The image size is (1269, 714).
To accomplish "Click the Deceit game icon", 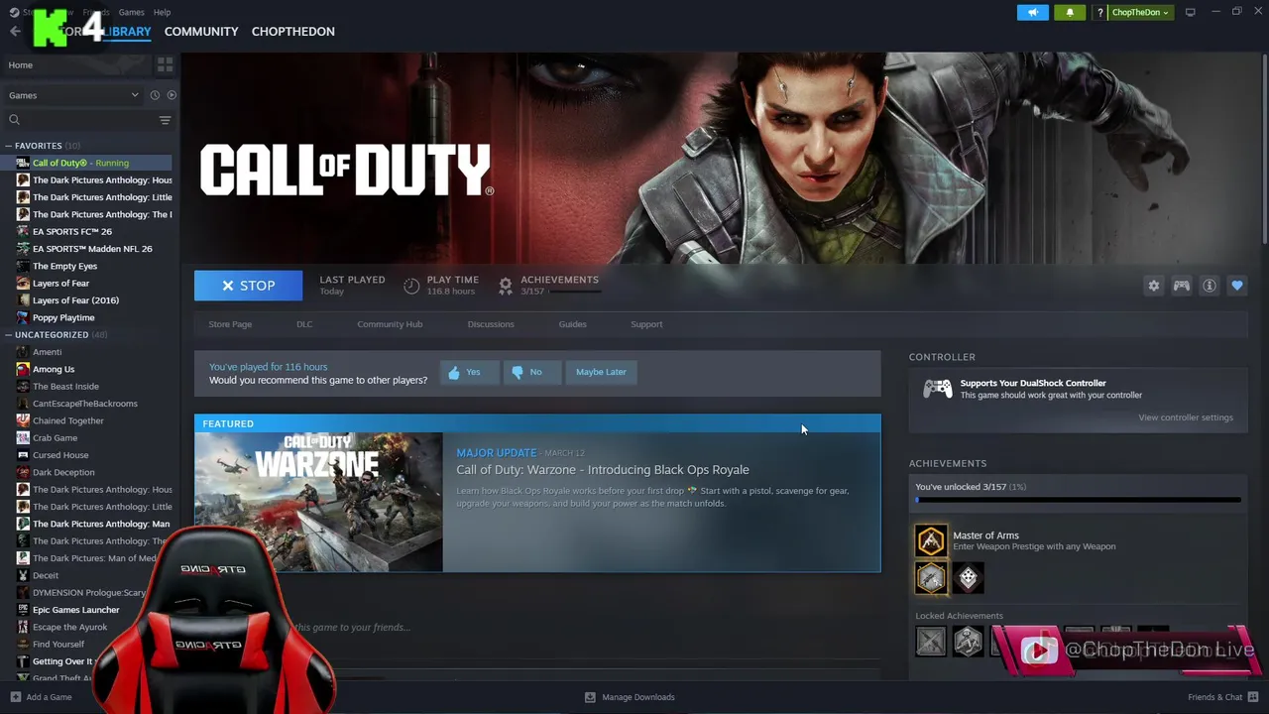I will (x=23, y=575).
